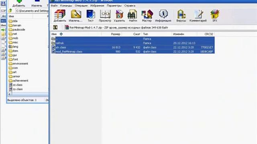Select the misc folder
The height and width of the screenshot is (144, 257).
click(13, 42)
